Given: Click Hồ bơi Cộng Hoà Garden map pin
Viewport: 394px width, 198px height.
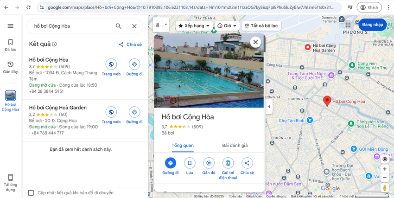Looking at the screenshot, I should (x=308, y=47).
